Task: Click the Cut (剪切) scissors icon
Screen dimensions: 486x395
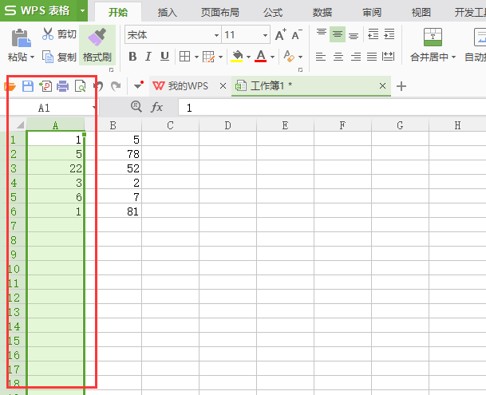Action: [48, 34]
